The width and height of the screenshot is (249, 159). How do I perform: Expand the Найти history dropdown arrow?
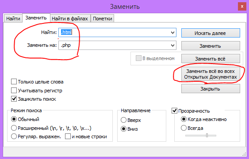(173, 33)
